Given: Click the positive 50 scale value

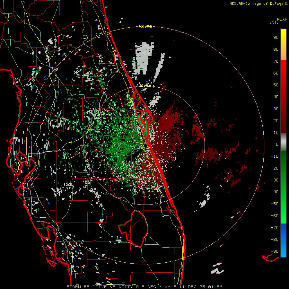Looking at the screenshot, I should pos(276,85).
